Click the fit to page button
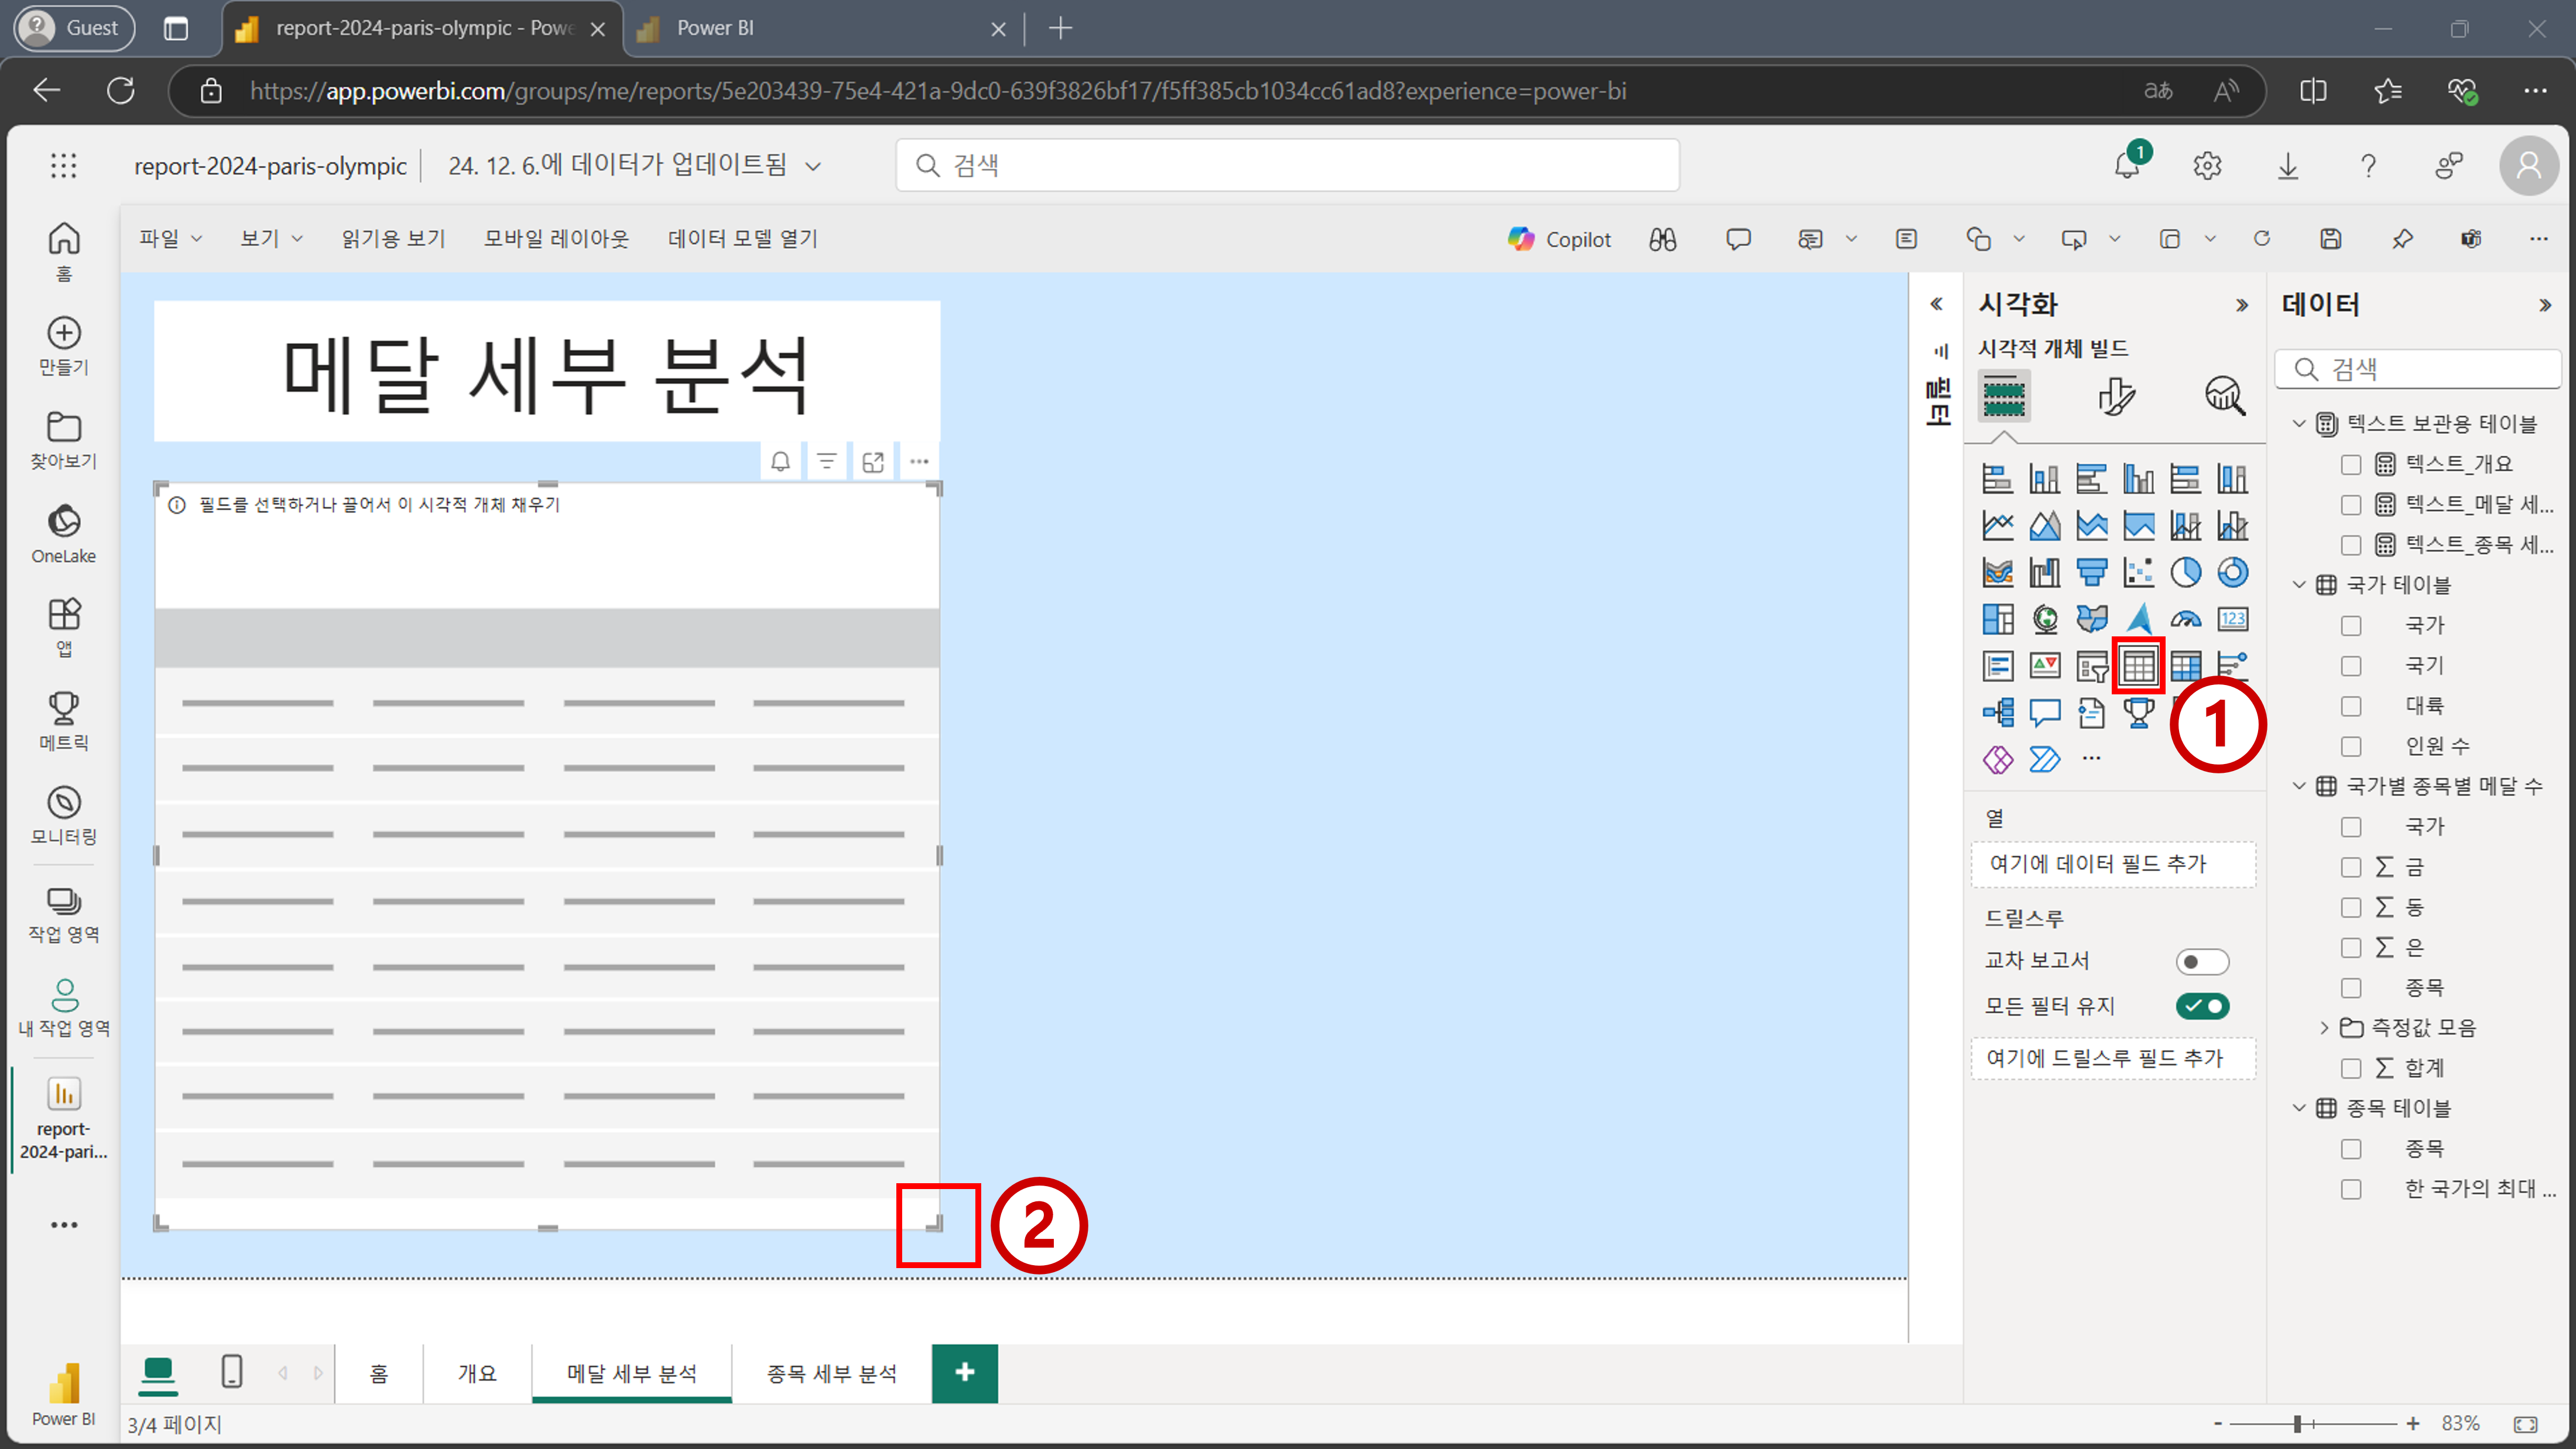 pos(2525,1424)
